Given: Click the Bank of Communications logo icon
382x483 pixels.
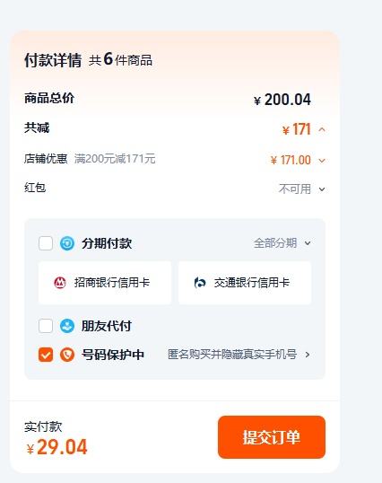Looking at the screenshot, I should [x=200, y=283].
